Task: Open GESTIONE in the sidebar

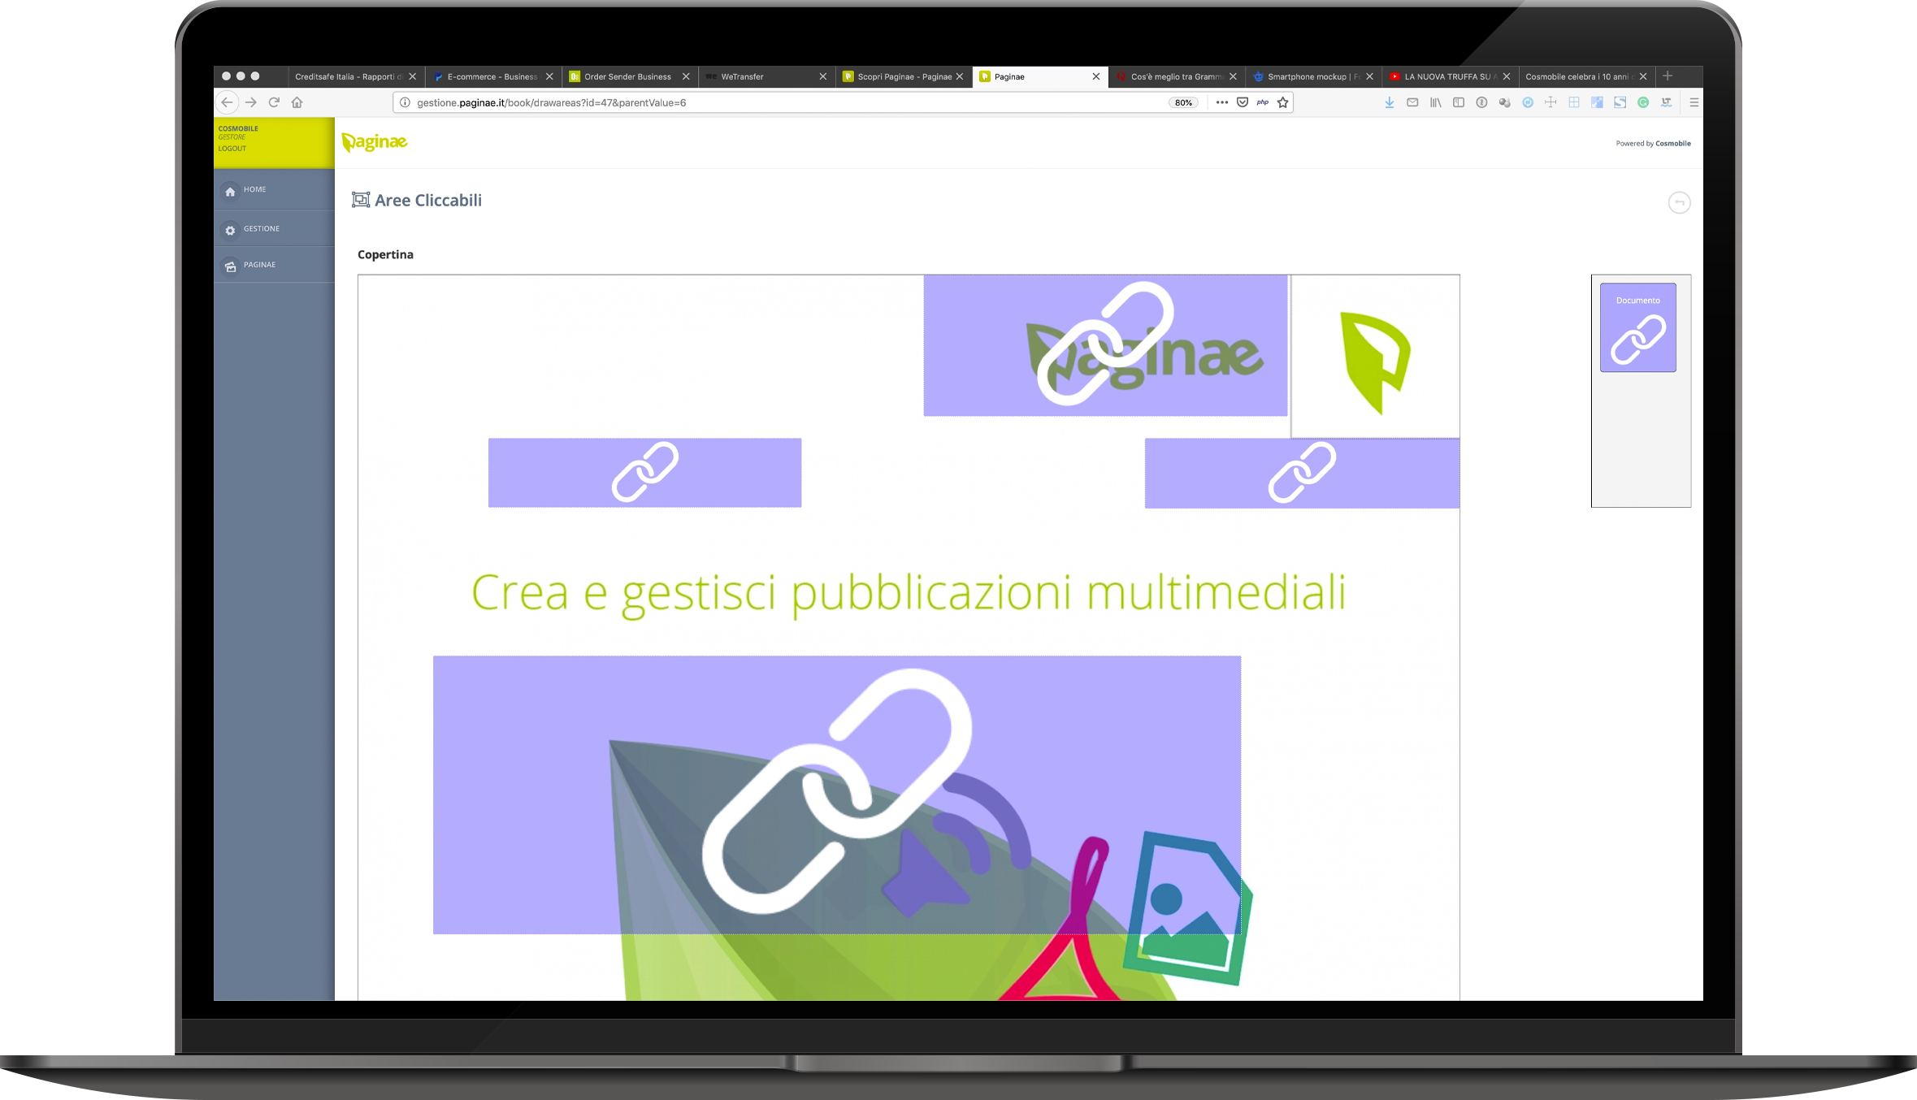Action: [x=274, y=229]
